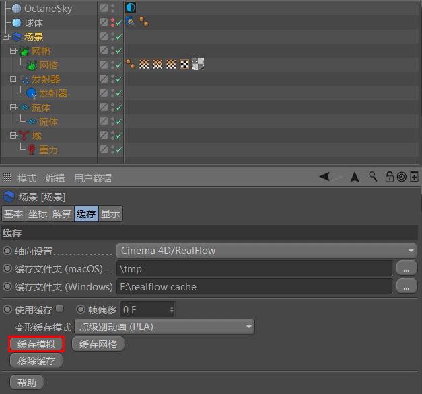Click the 球体 sphere object icon
422x394 pixels.
point(17,23)
